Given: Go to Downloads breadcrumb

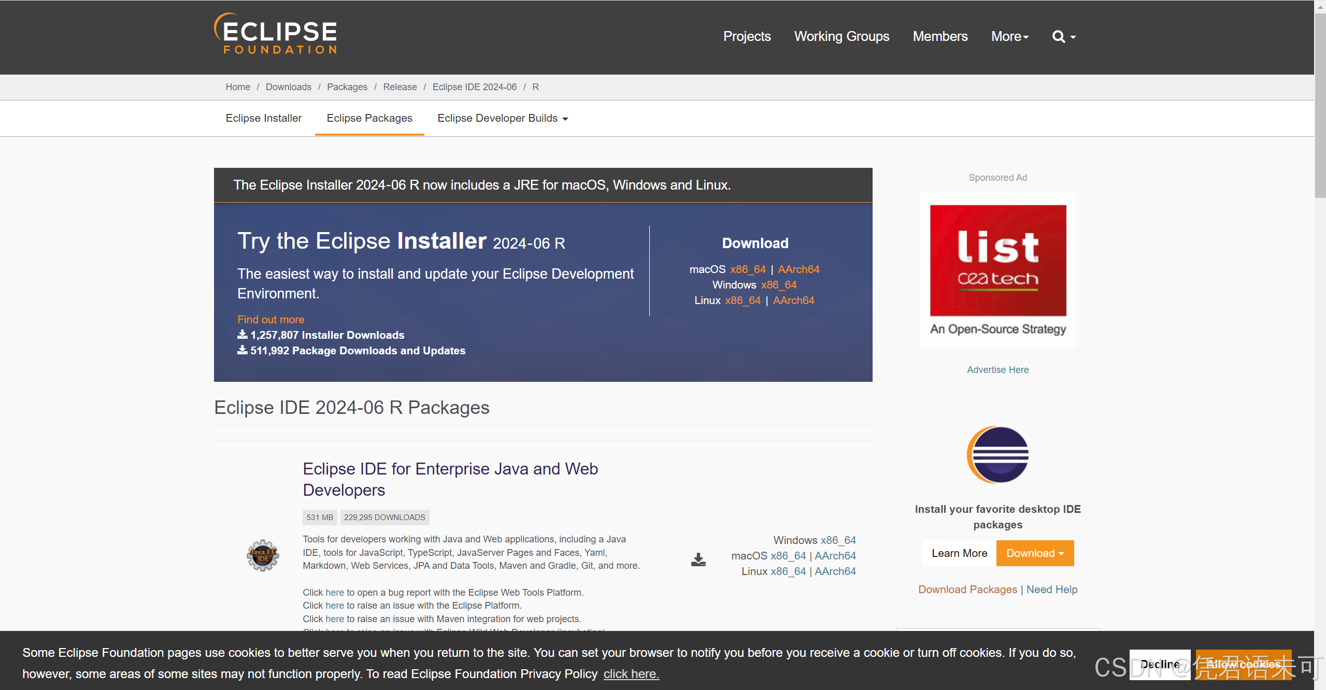Looking at the screenshot, I should (x=289, y=87).
